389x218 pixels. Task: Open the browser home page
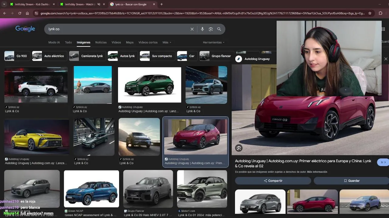(27, 13)
